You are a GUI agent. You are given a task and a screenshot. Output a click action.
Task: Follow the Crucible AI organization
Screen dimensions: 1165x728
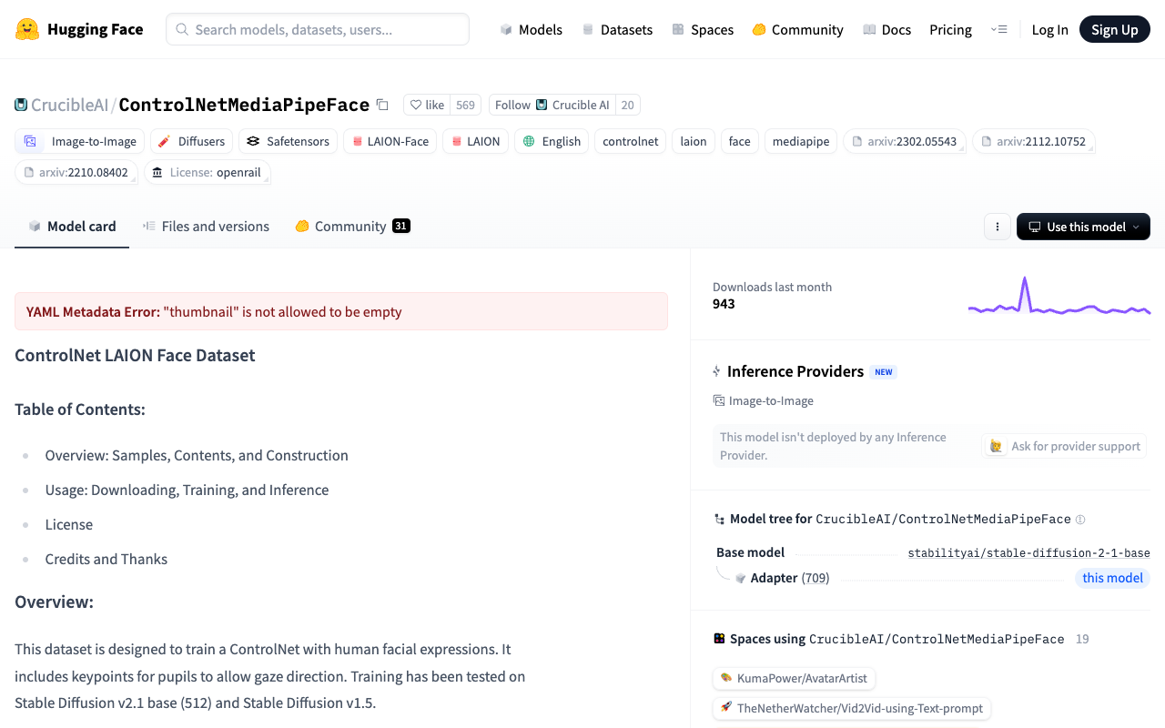pyautogui.click(x=552, y=105)
